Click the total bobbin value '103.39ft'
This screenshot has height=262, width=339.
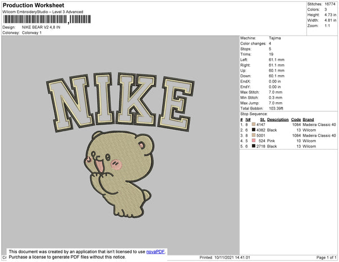coord(276,108)
